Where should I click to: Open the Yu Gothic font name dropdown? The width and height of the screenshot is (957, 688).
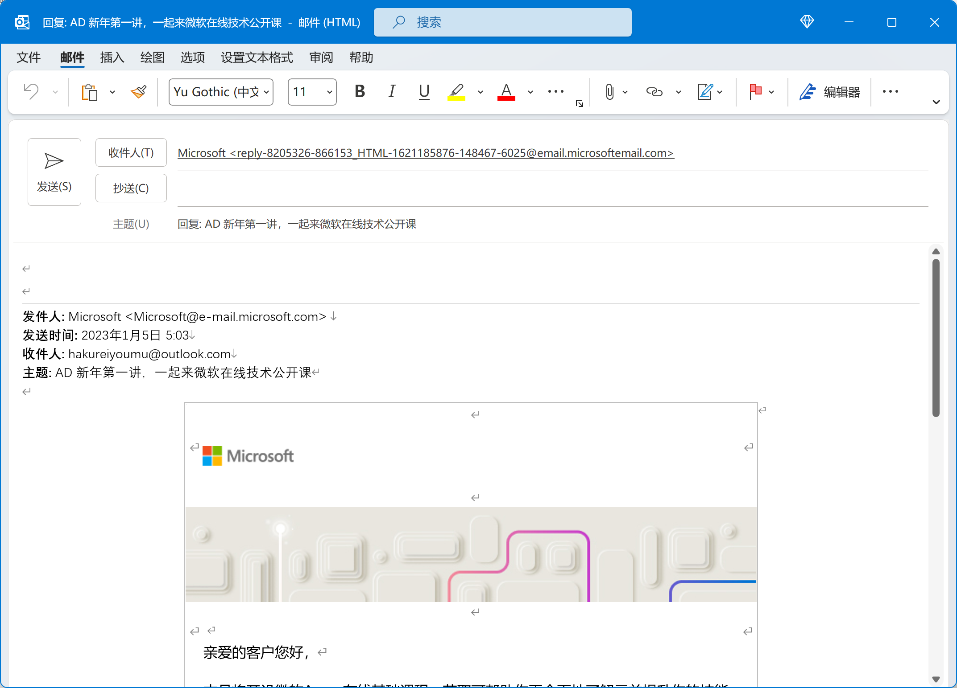tap(266, 92)
